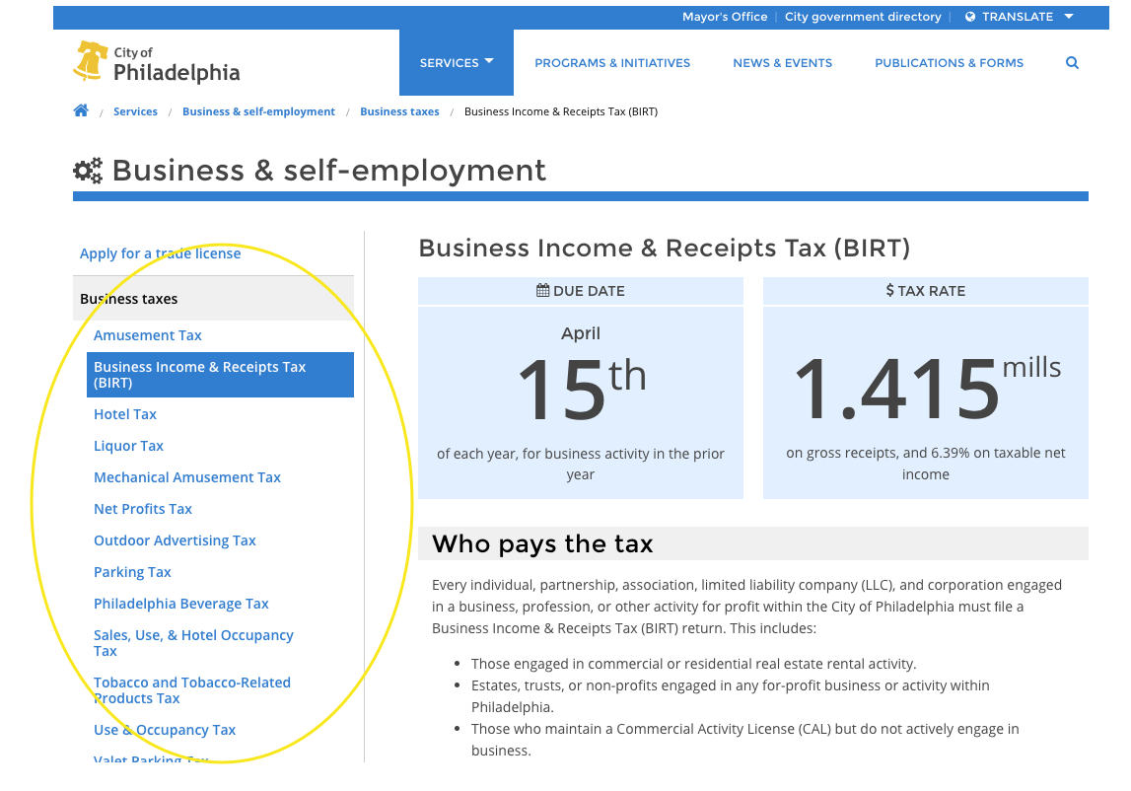Image resolution: width=1131 pixels, height=791 pixels.
Task: Click the TRANSLATE label in top bar
Action: [1017, 17]
